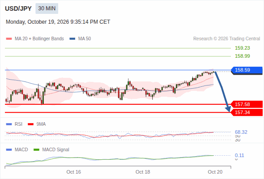Click the blue MACD legend swatch
The height and width of the screenshot is (179, 264).
(9, 150)
